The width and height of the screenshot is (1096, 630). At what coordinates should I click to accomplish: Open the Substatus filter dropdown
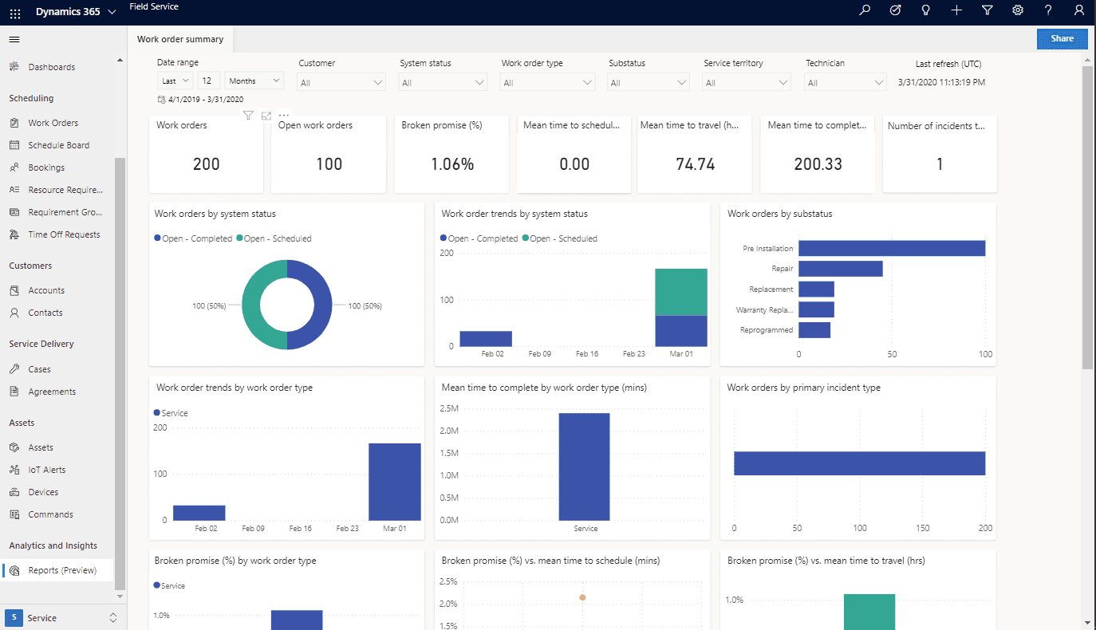click(649, 82)
